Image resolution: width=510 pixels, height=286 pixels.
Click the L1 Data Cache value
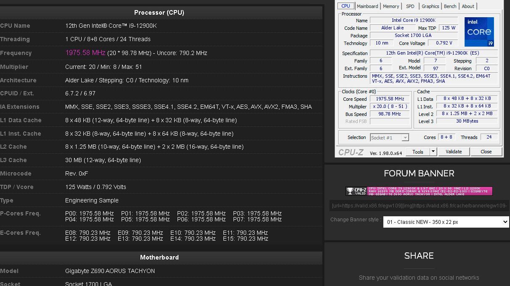(151, 120)
